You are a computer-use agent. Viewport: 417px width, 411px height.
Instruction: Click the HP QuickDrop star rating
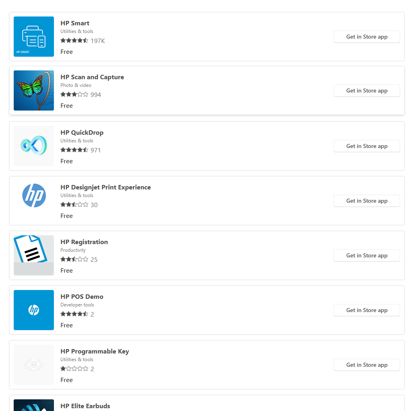[74, 150]
